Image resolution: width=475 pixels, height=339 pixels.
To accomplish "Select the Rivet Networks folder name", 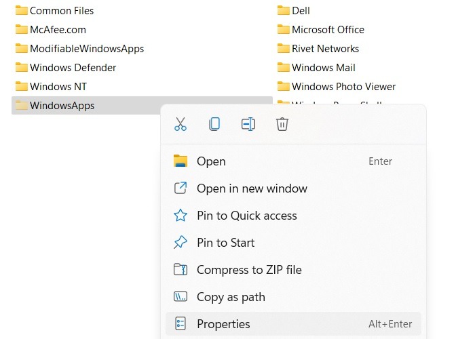I will click(x=325, y=49).
